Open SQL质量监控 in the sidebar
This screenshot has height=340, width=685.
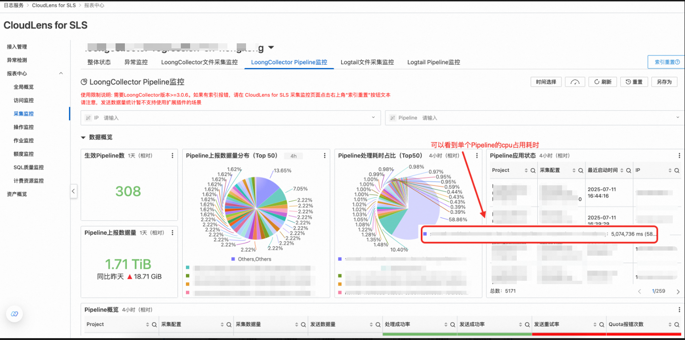(x=28, y=167)
